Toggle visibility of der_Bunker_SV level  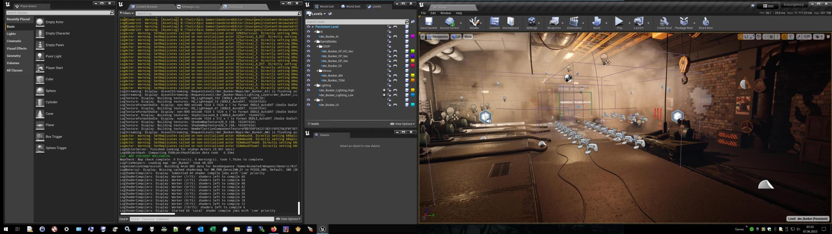pyautogui.click(x=308, y=66)
